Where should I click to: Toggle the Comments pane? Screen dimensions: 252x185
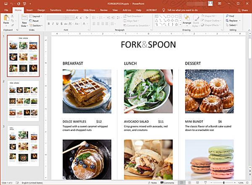point(167,183)
